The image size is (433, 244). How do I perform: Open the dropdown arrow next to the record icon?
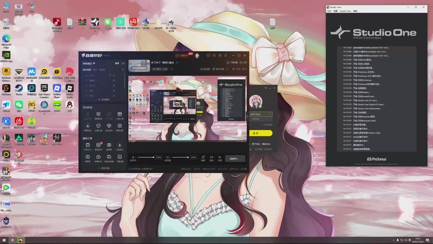click(x=214, y=157)
